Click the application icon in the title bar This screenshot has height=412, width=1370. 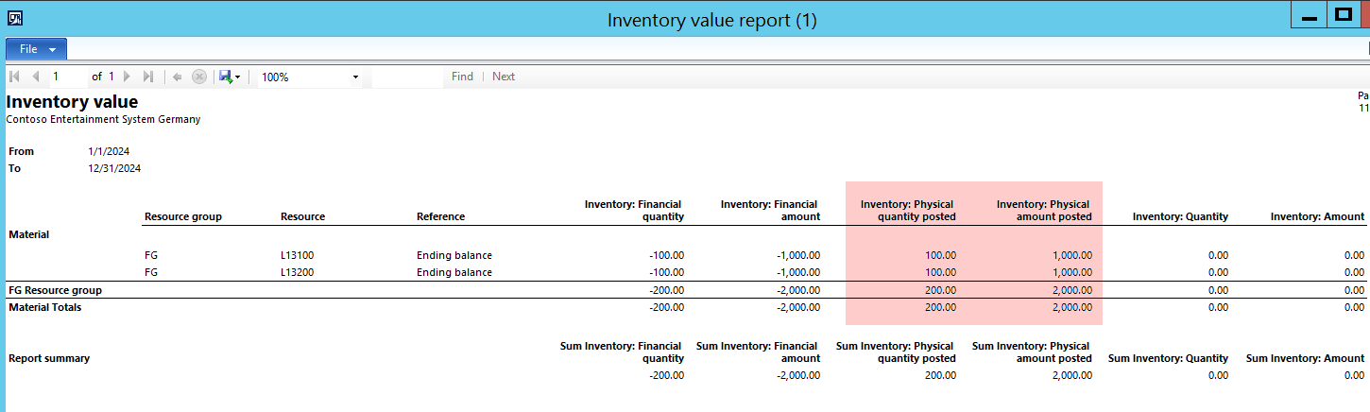tap(15, 17)
